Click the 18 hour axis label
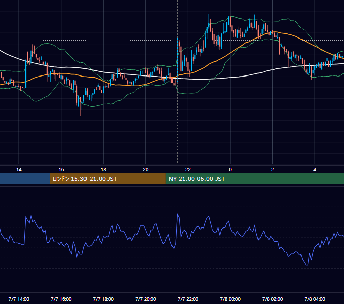 pos(103,170)
